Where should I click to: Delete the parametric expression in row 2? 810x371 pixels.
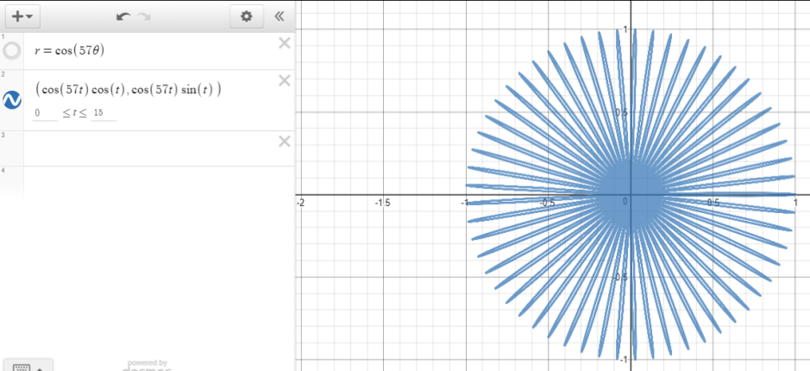[284, 80]
